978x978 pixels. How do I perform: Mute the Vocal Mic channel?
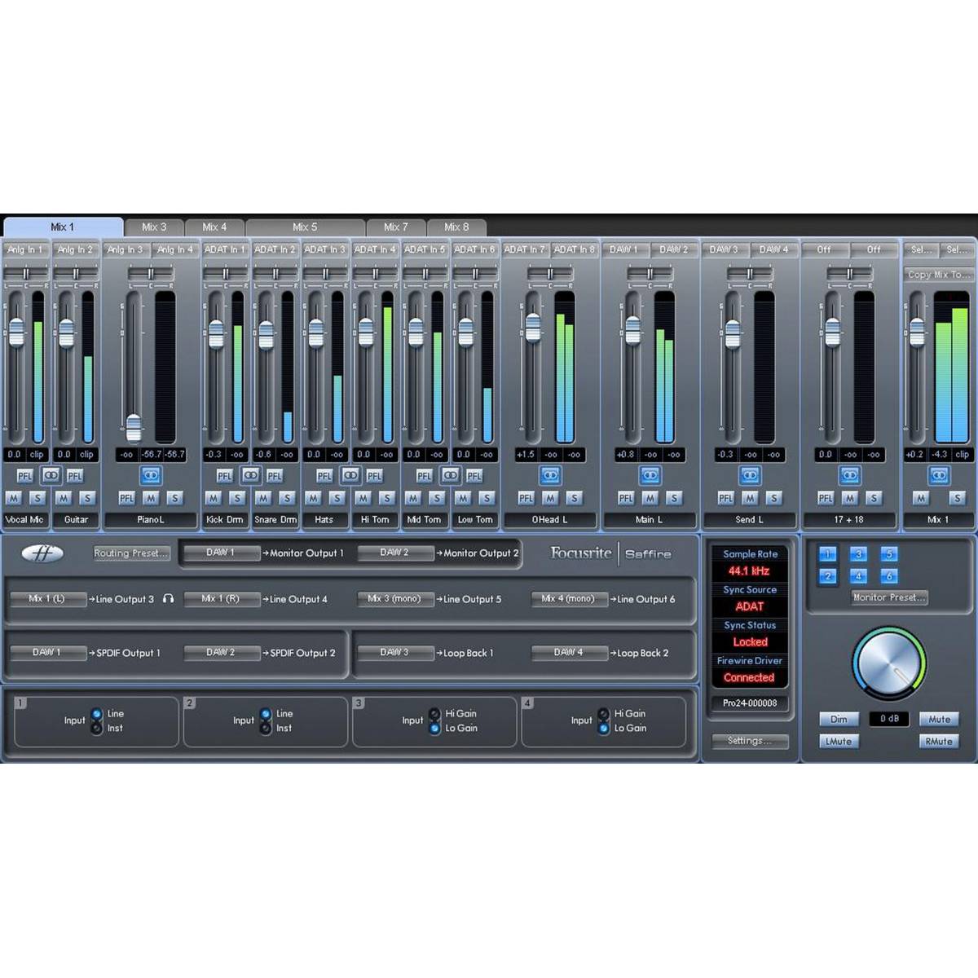coord(13,498)
